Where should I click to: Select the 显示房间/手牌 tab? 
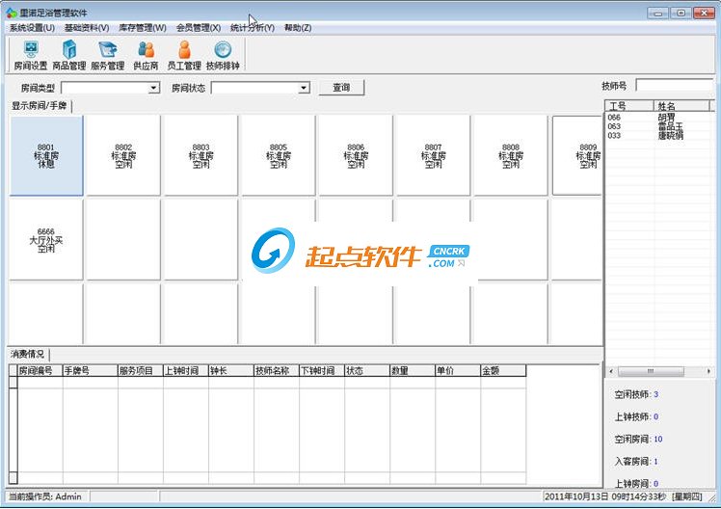point(40,106)
